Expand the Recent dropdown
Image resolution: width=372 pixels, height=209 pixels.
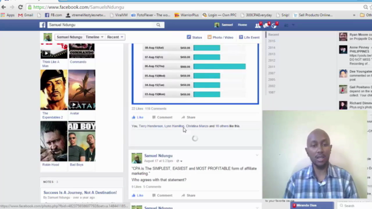[x=115, y=37]
